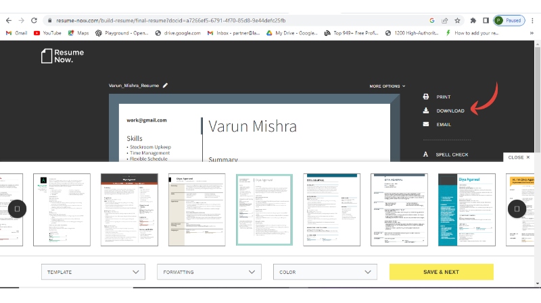Click the Download icon
Viewport: 541px width, 303px height.
[426, 111]
